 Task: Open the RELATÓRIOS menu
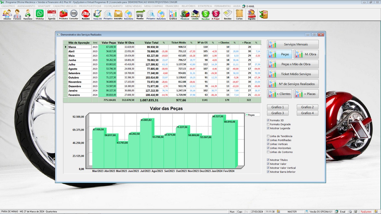pos(189,6)
